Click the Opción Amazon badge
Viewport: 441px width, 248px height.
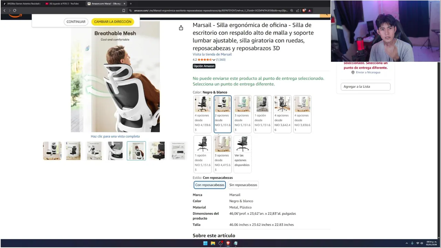pos(204,66)
